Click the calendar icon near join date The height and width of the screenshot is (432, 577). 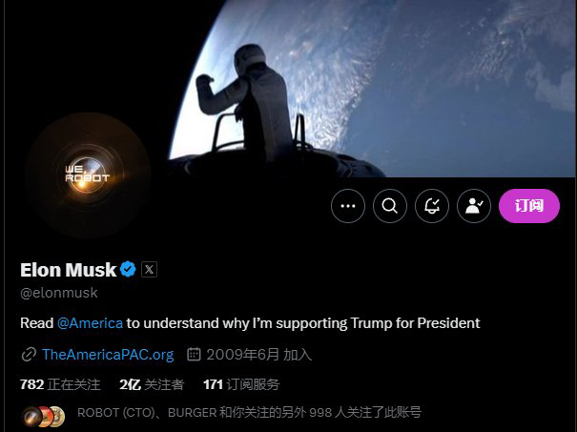[194, 355]
